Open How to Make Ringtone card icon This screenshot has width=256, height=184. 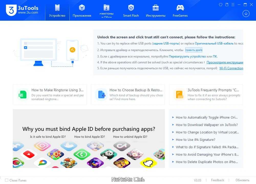pyautogui.click(x=23, y=95)
